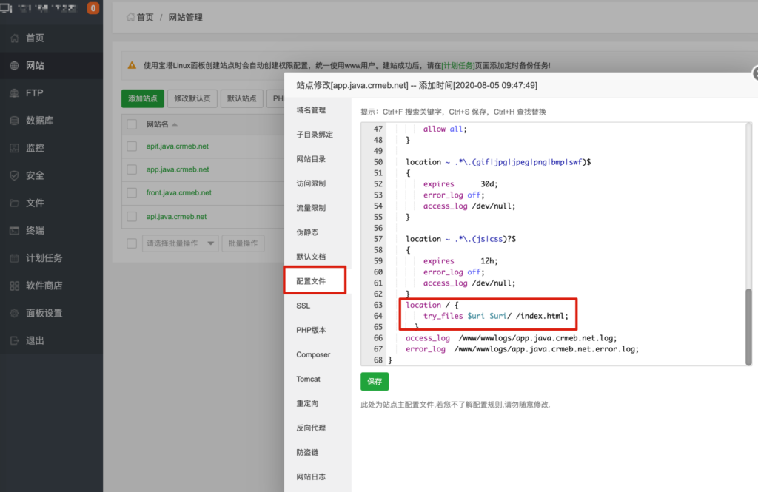The image size is (758, 492).
Task: Click the access_log line 66 in editor
Action: (511, 338)
